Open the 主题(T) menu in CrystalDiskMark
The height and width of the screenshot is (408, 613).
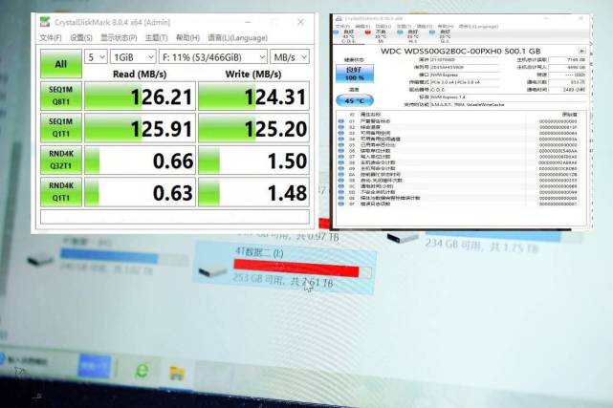(157, 38)
